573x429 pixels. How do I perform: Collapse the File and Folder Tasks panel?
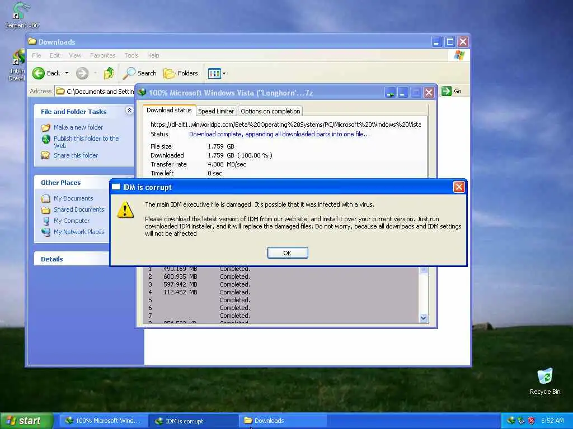pyautogui.click(x=129, y=110)
